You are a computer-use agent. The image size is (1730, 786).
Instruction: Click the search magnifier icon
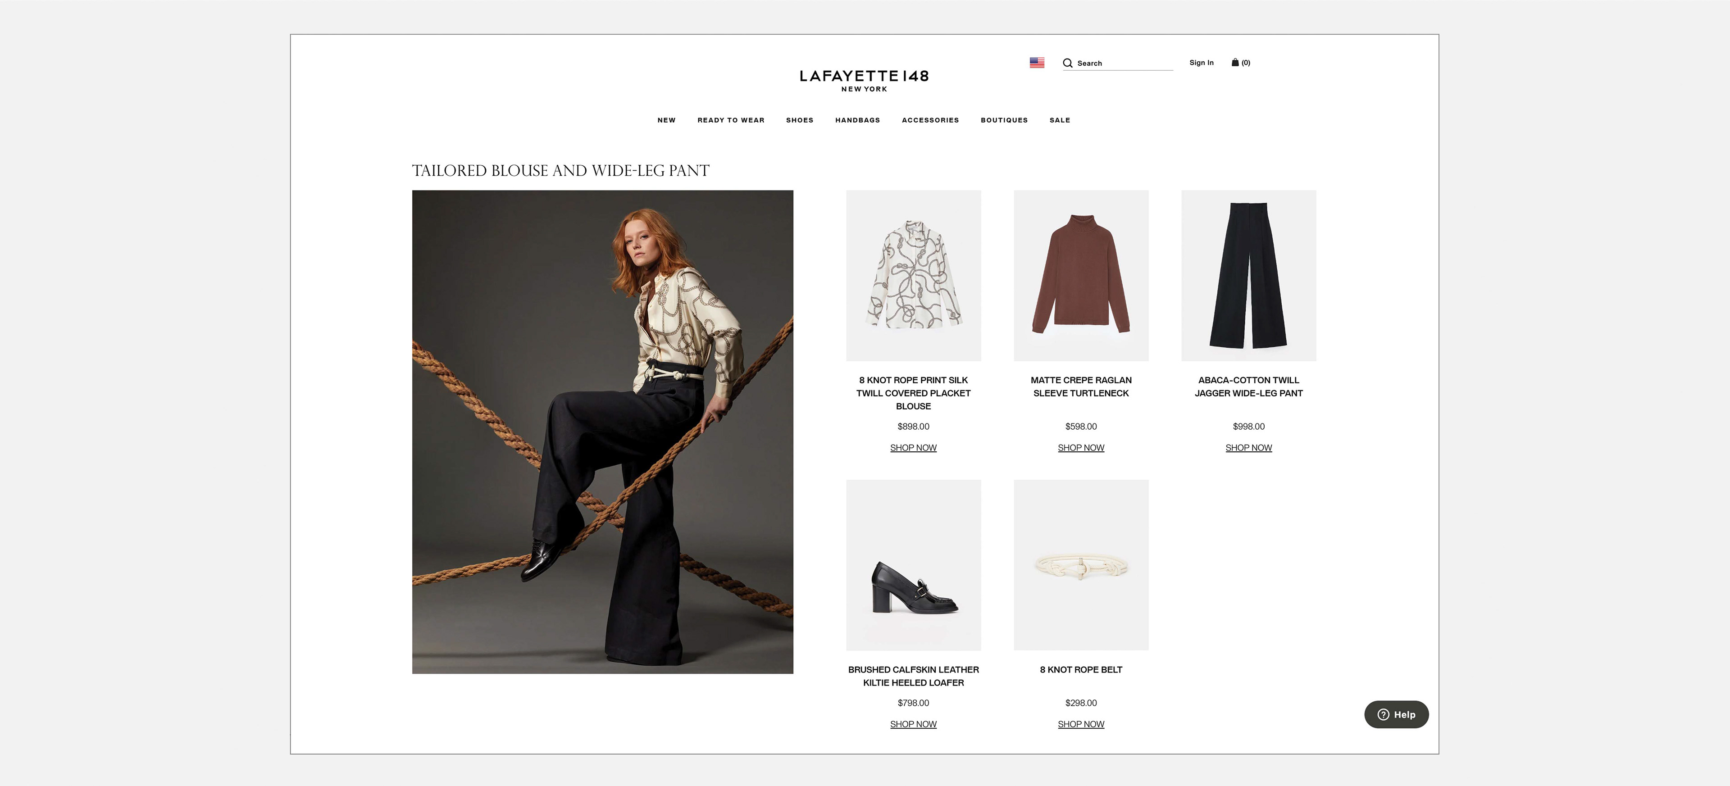pyautogui.click(x=1068, y=63)
